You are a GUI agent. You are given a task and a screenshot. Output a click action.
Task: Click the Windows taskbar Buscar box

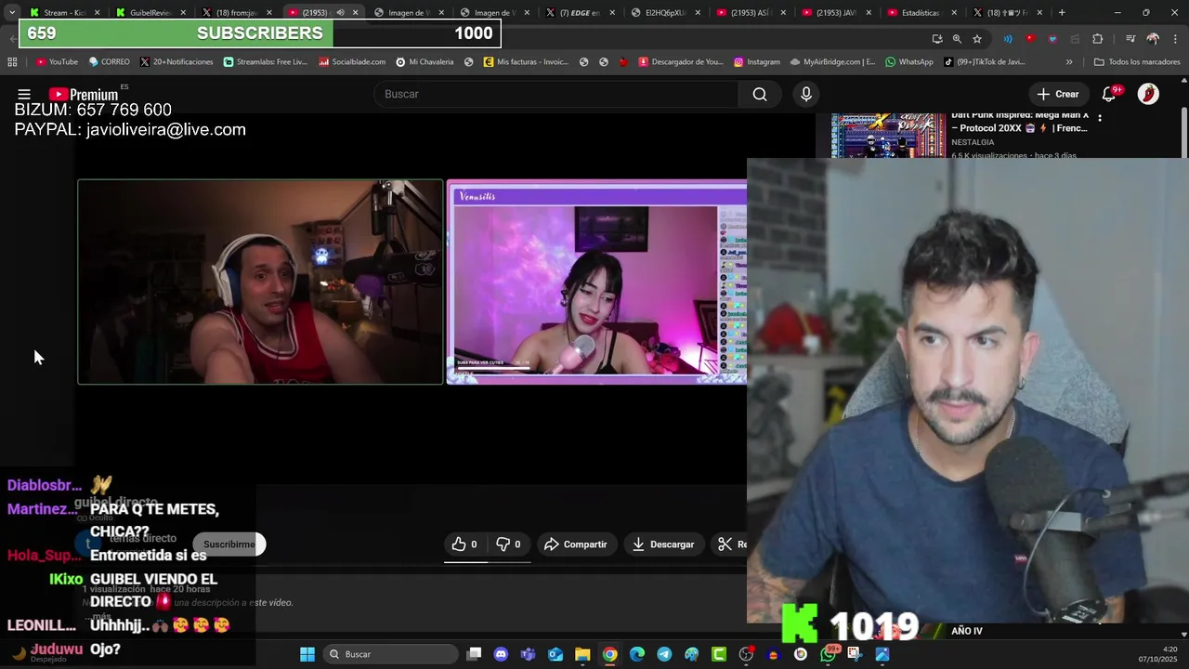click(x=390, y=654)
